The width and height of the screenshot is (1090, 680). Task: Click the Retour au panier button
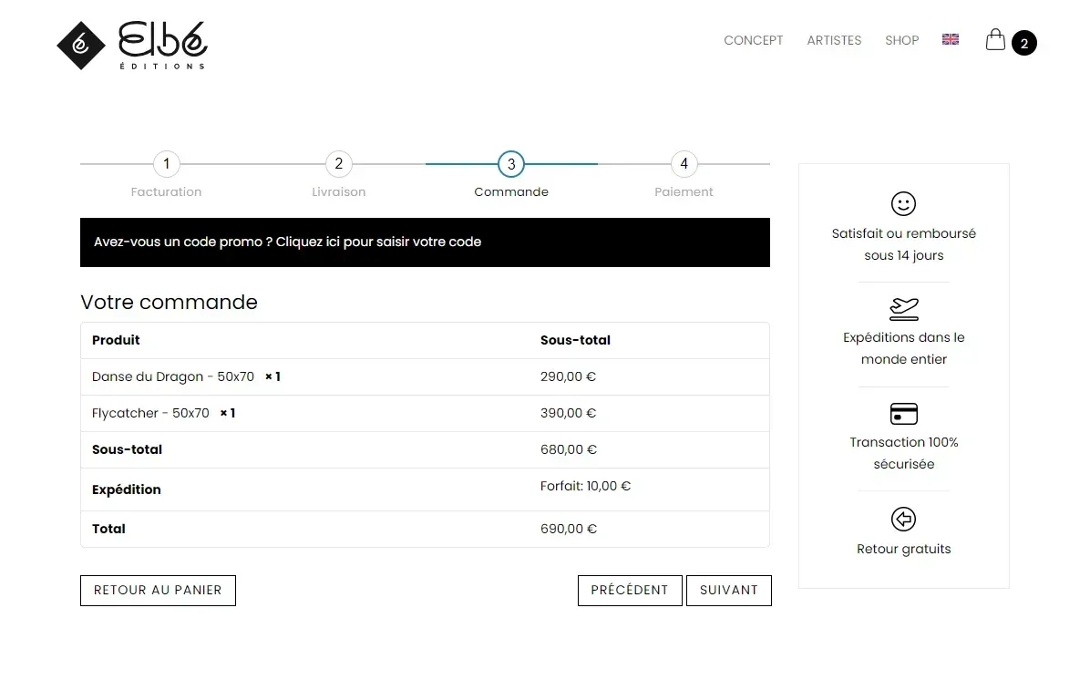(158, 591)
